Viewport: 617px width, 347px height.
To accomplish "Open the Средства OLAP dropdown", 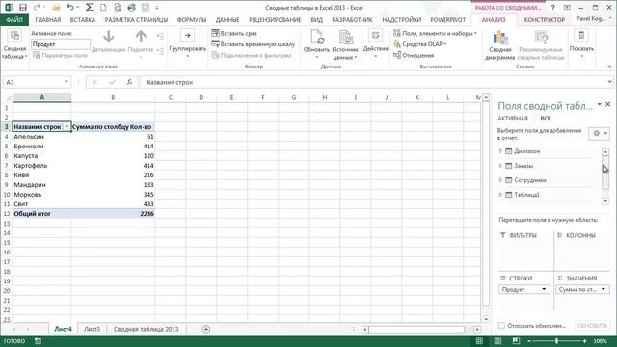I will tap(420, 44).
